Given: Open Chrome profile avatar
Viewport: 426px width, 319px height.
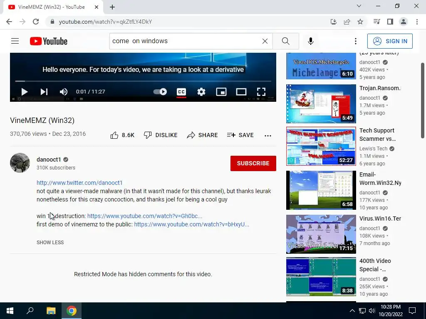Looking at the screenshot, I should 404,22.
